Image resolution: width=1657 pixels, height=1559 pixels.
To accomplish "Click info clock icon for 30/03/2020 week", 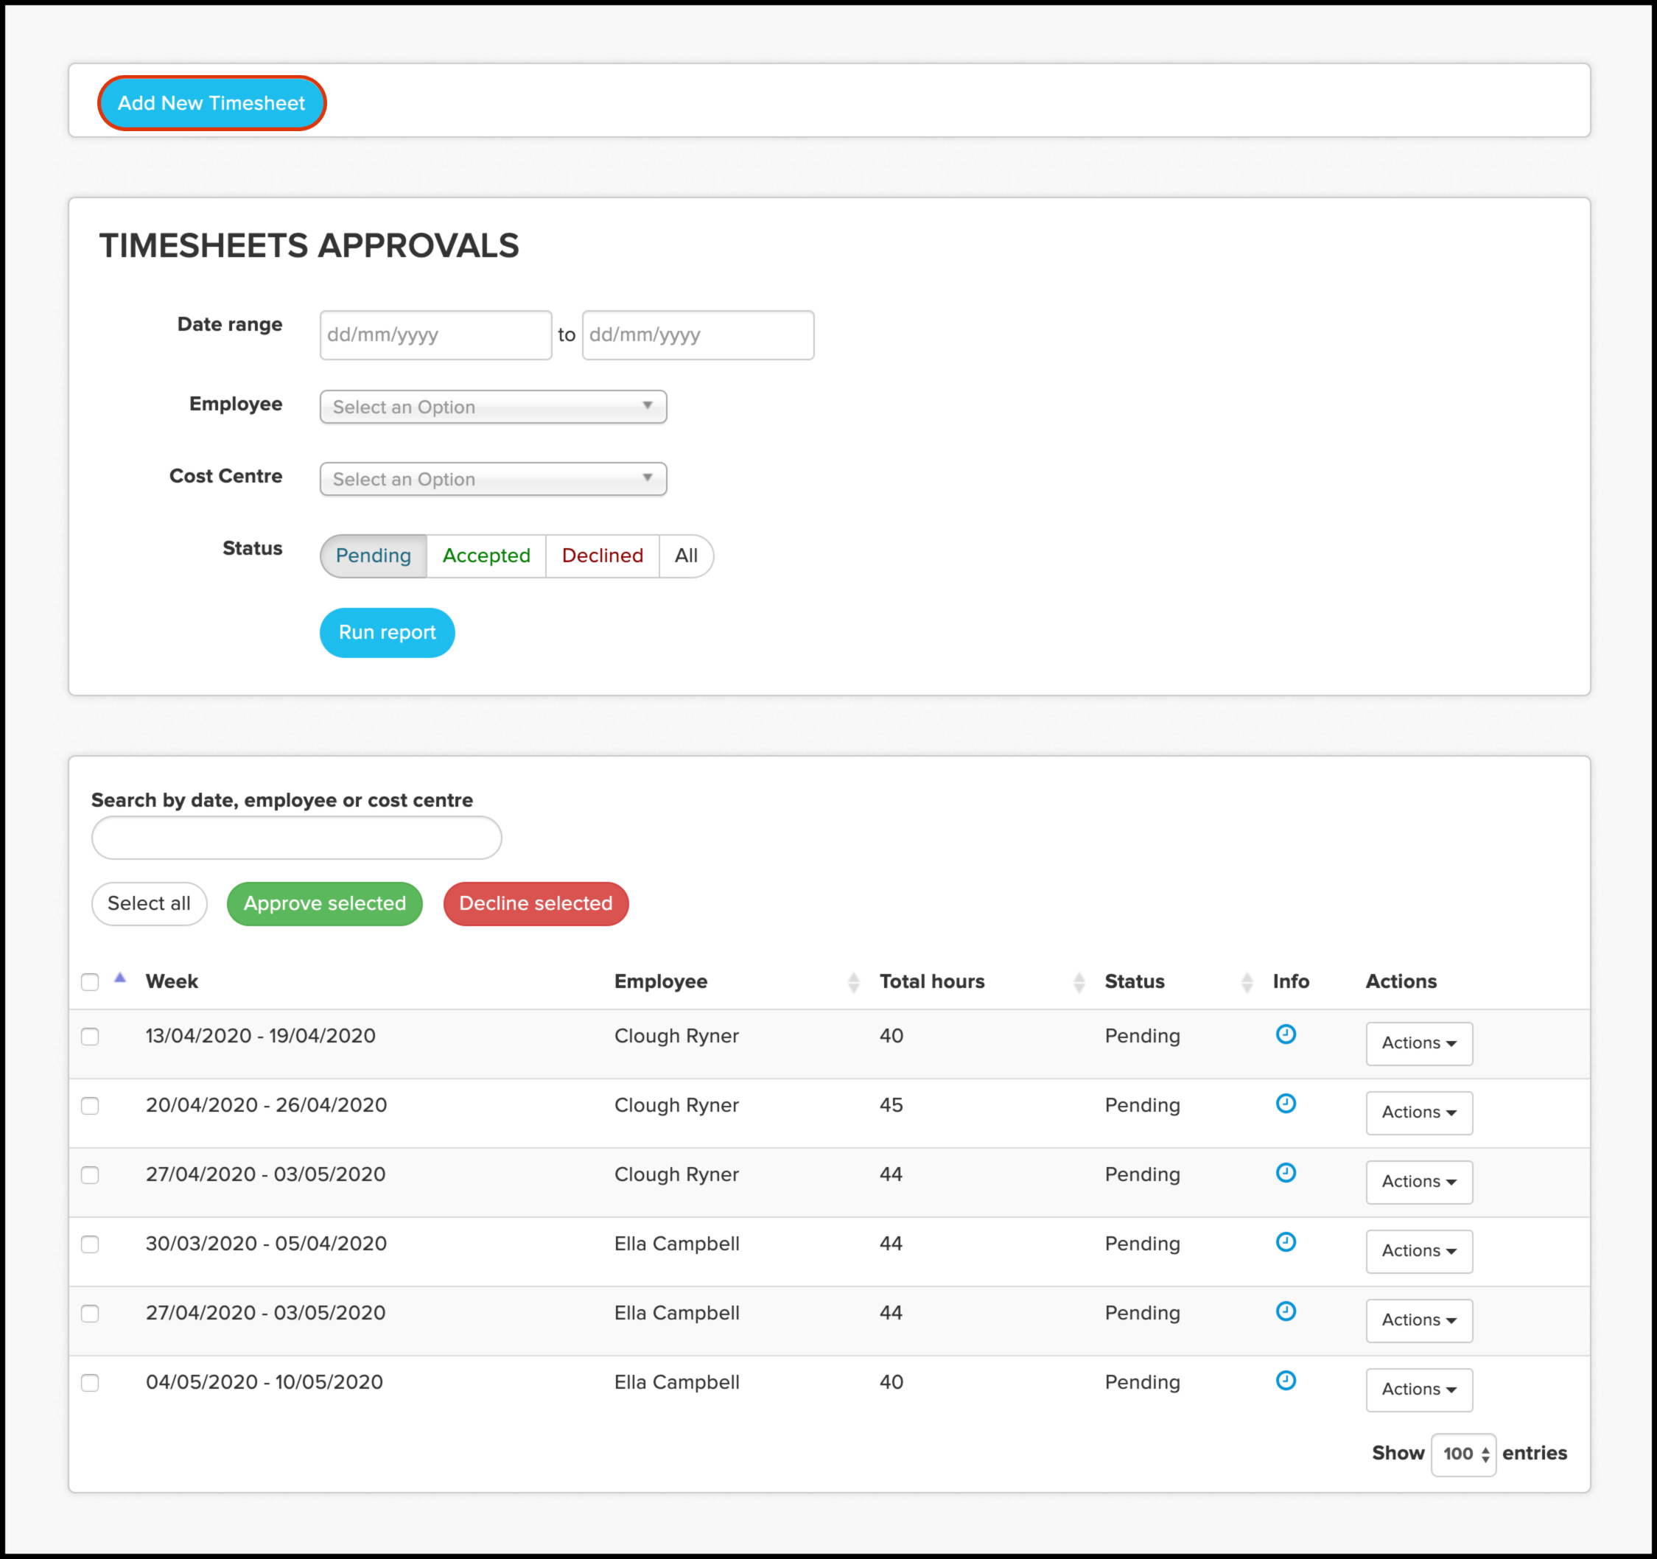I will pyautogui.click(x=1285, y=1242).
